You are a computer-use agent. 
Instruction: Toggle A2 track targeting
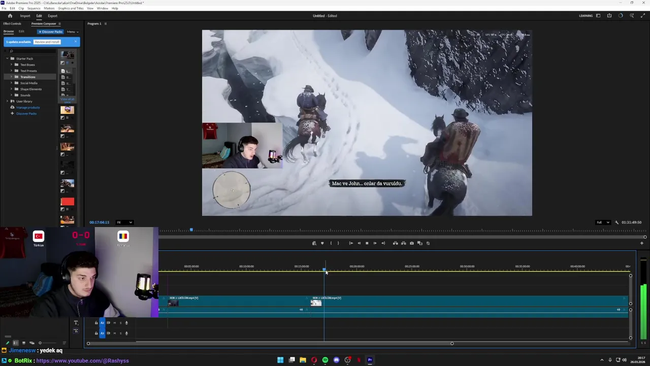pos(102,323)
